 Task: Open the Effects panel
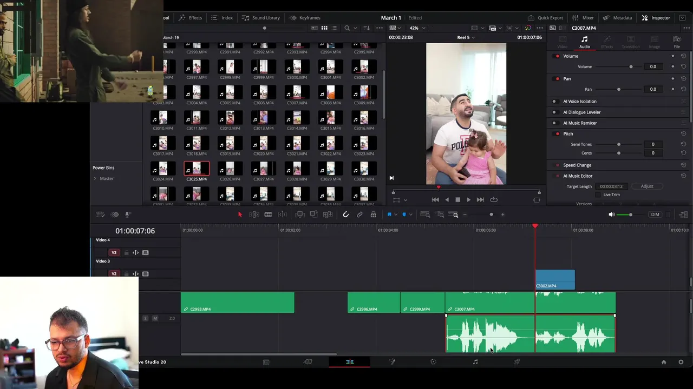190,18
